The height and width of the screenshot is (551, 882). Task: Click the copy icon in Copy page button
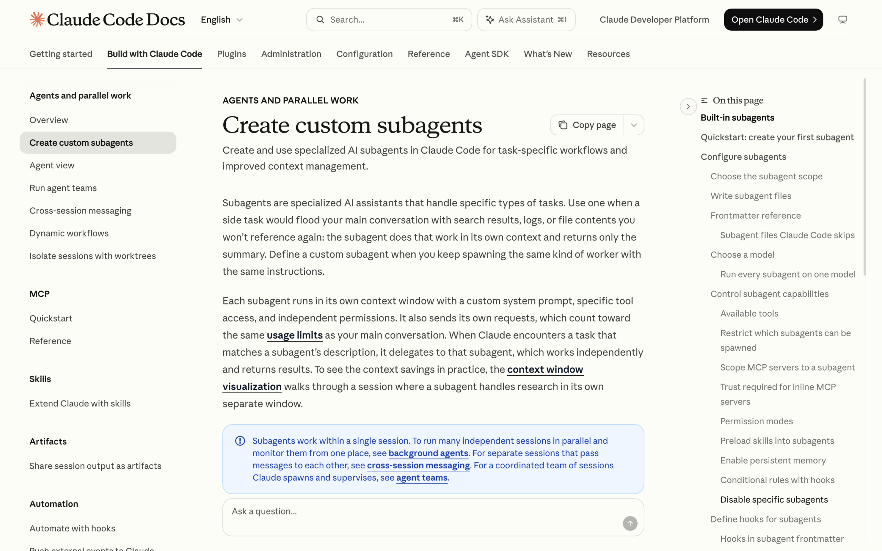[563, 125]
